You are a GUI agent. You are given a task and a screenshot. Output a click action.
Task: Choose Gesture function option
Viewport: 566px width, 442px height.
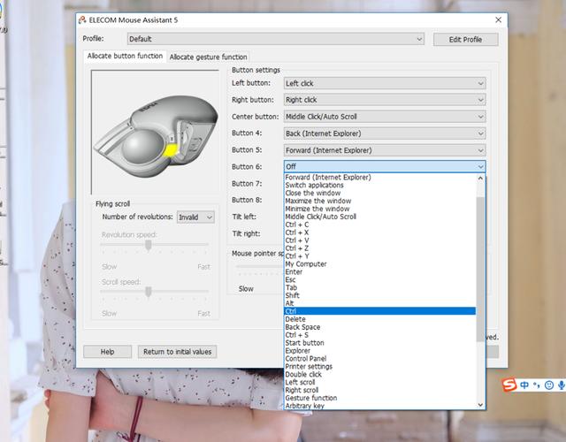380,398
